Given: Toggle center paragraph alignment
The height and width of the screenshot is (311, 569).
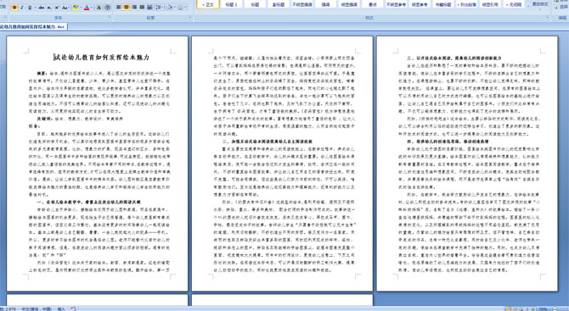Looking at the screenshot, I should [x=126, y=8].
